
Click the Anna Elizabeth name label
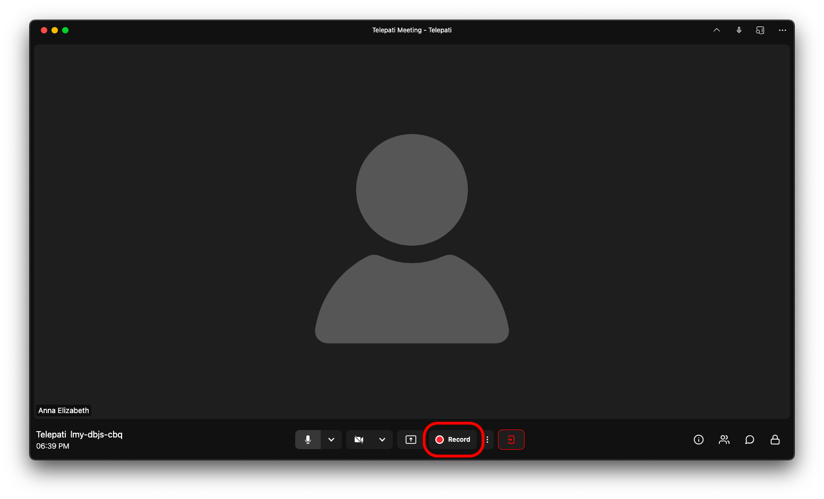pos(64,410)
